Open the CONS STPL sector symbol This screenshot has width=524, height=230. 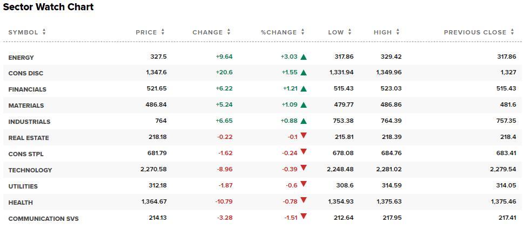[26, 154]
